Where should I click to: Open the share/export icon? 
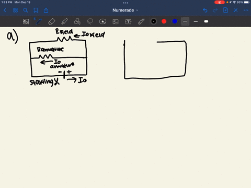tap(46, 10)
